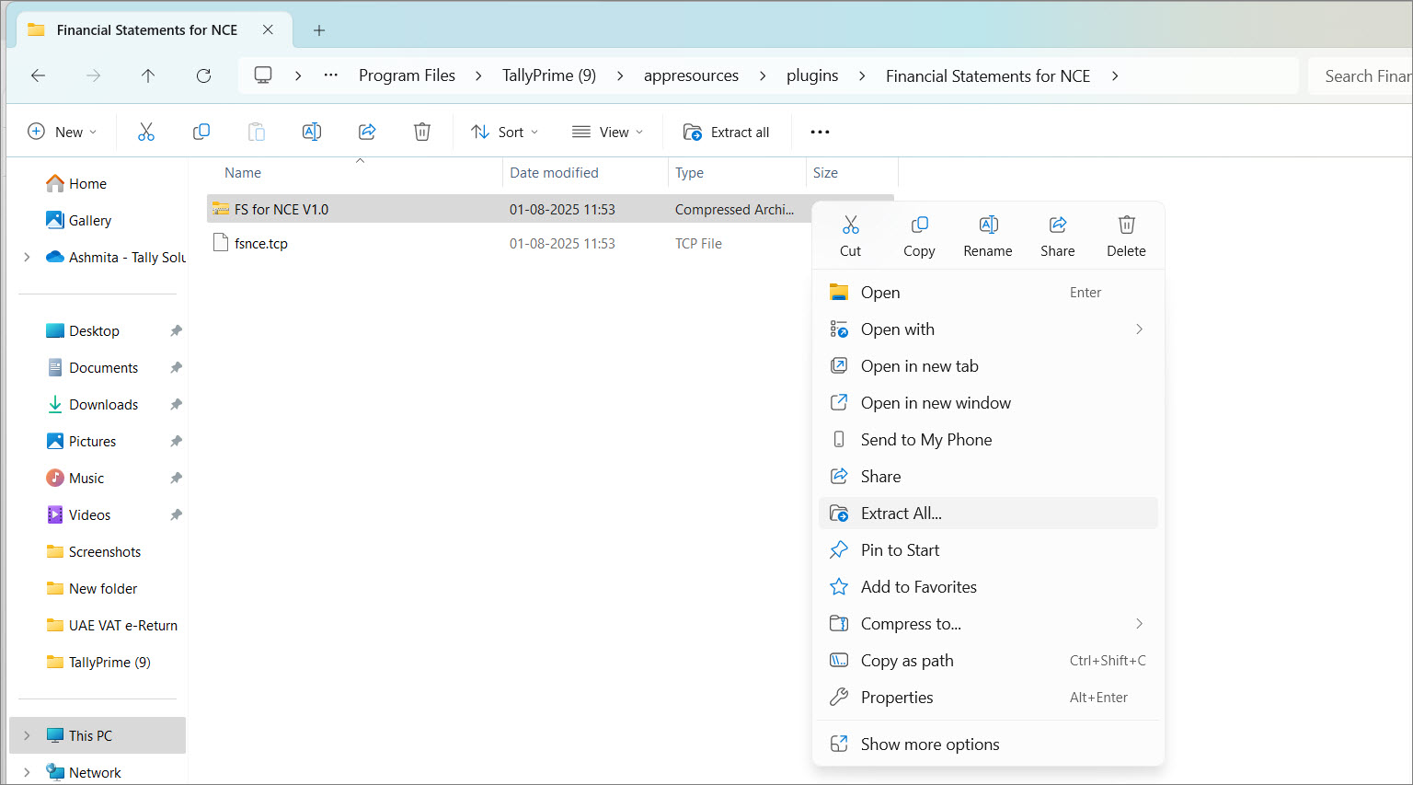Close the Financial Statements for NCE tab
The image size is (1413, 785).
[x=268, y=29]
